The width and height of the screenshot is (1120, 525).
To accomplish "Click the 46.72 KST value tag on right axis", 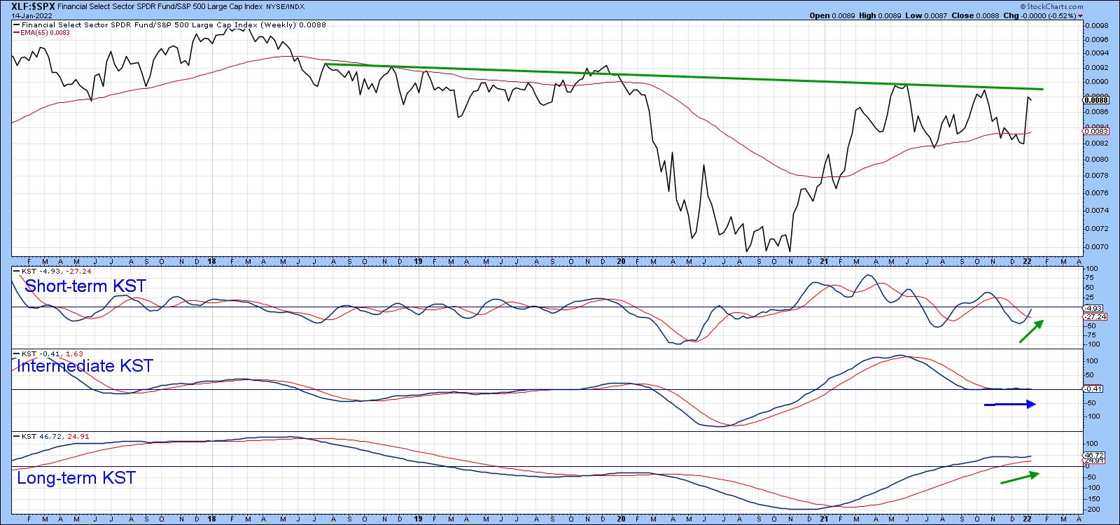I will click(1094, 454).
